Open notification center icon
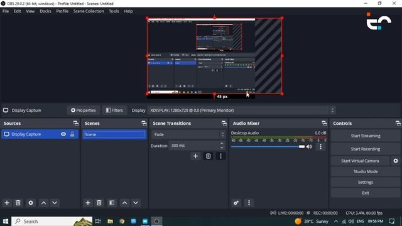Image resolution: width=402 pixels, height=226 pixels. tap(392, 222)
